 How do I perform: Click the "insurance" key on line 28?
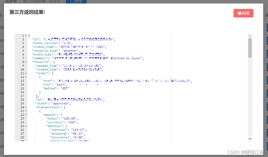point(60,137)
